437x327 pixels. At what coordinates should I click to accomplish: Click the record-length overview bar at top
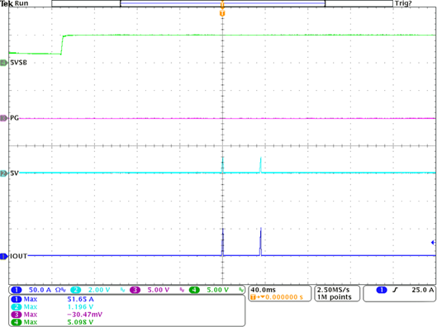click(222, 3)
